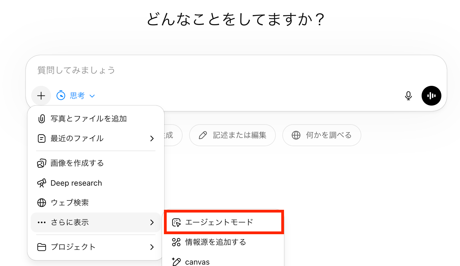Expand the 最近のファイル submenu arrow
460x266 pixels.
pos(152,138)
